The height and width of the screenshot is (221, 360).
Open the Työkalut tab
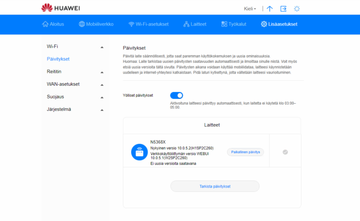[234, 24]
